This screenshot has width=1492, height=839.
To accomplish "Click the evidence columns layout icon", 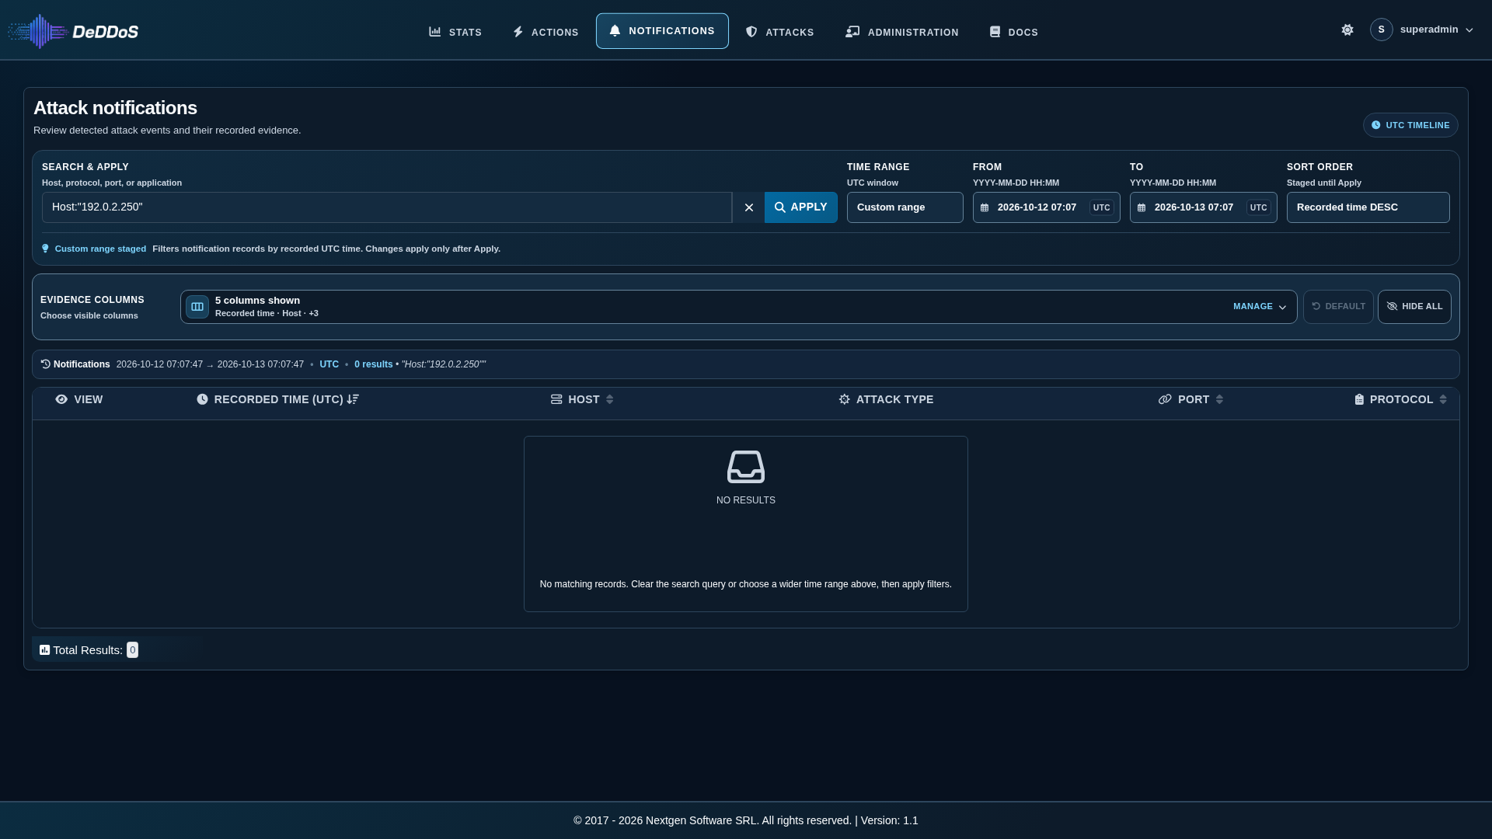I will coord(197,307).
